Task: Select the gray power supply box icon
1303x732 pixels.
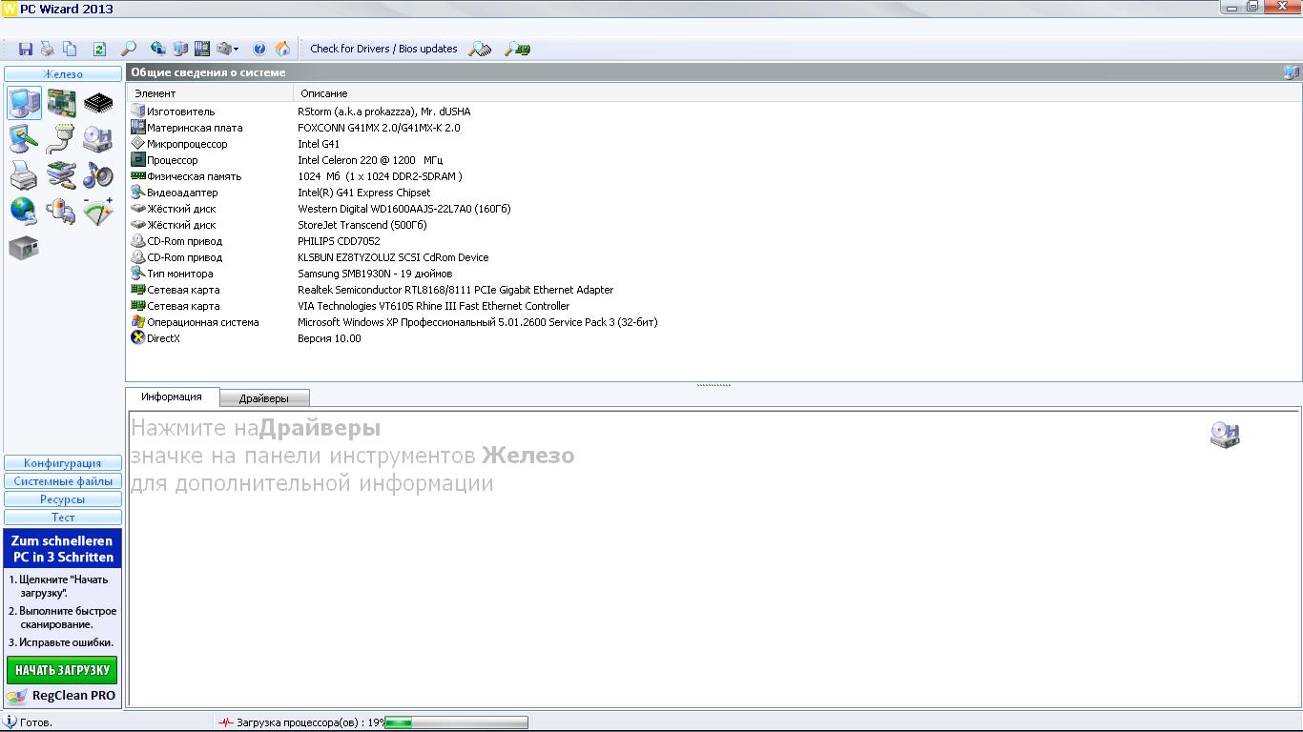Action: 24,248
